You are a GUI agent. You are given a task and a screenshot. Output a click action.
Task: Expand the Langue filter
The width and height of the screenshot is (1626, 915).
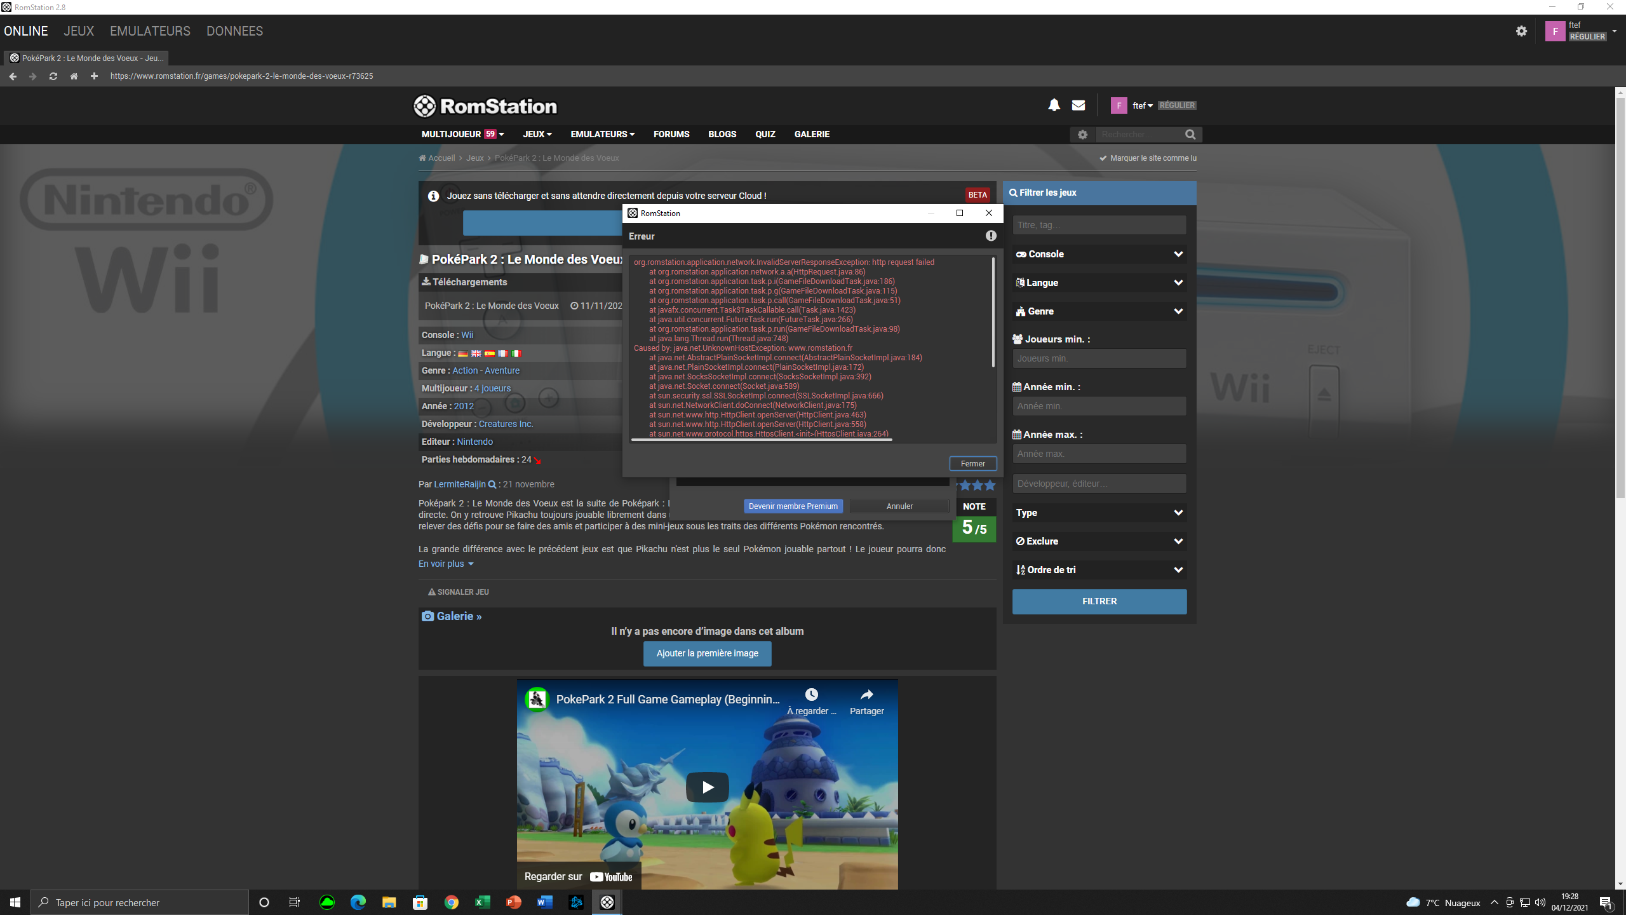coord(1099,283)
